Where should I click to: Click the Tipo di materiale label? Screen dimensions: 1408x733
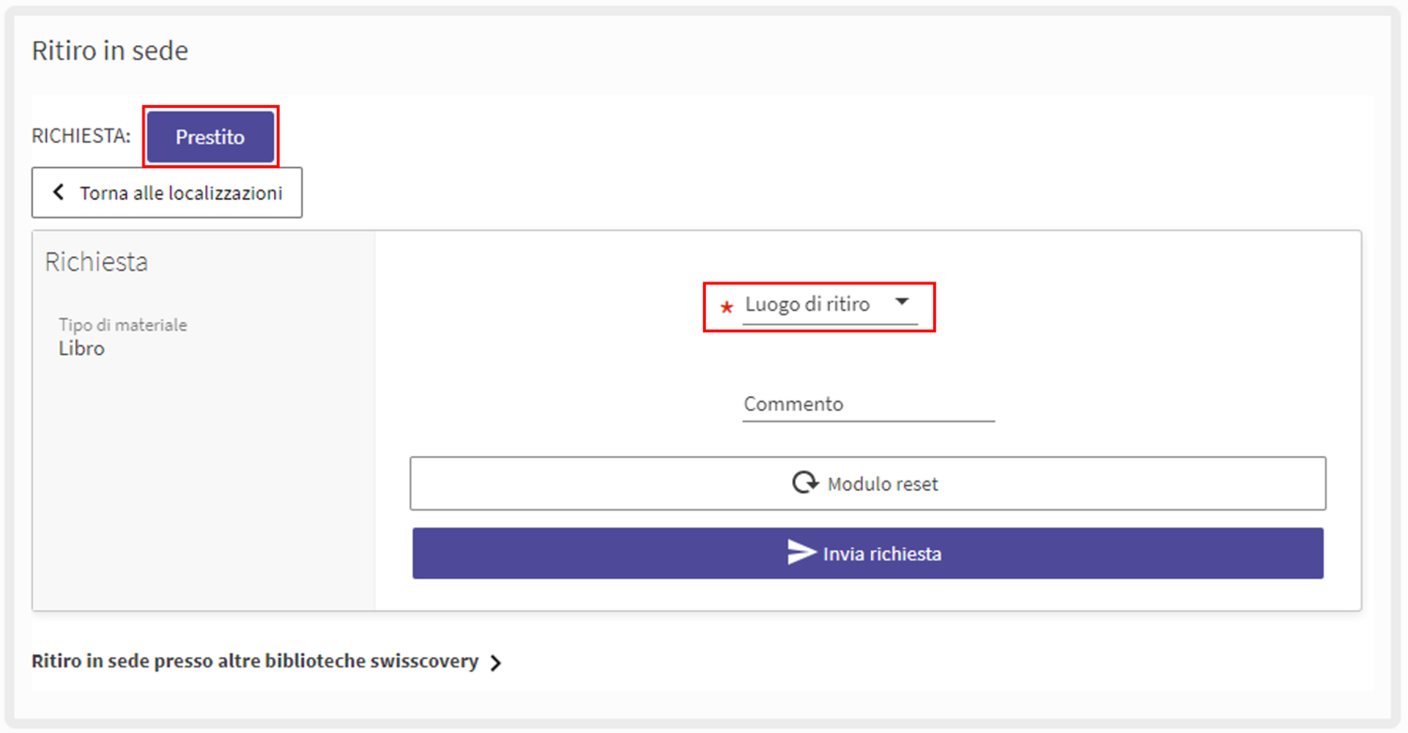tap(123, 325)
